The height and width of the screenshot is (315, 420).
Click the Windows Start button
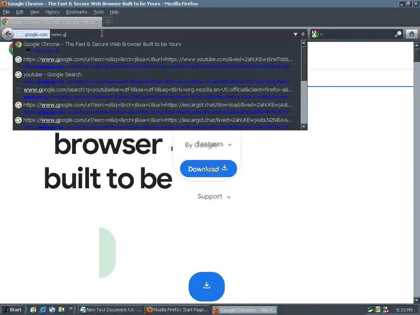12,310
